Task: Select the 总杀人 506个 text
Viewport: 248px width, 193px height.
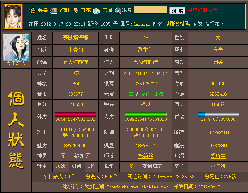Action: point(101,177)
